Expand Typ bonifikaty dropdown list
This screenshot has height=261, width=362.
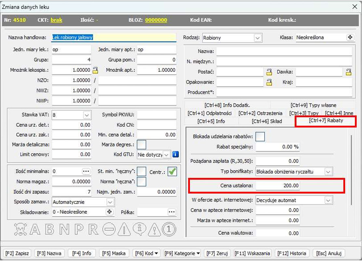tap(328, 172)
